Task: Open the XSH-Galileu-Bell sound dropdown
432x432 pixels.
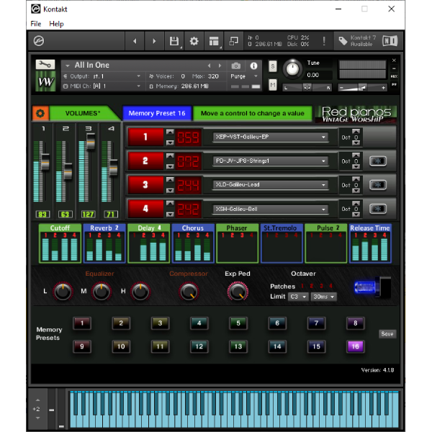Action: tap(271, 209)
